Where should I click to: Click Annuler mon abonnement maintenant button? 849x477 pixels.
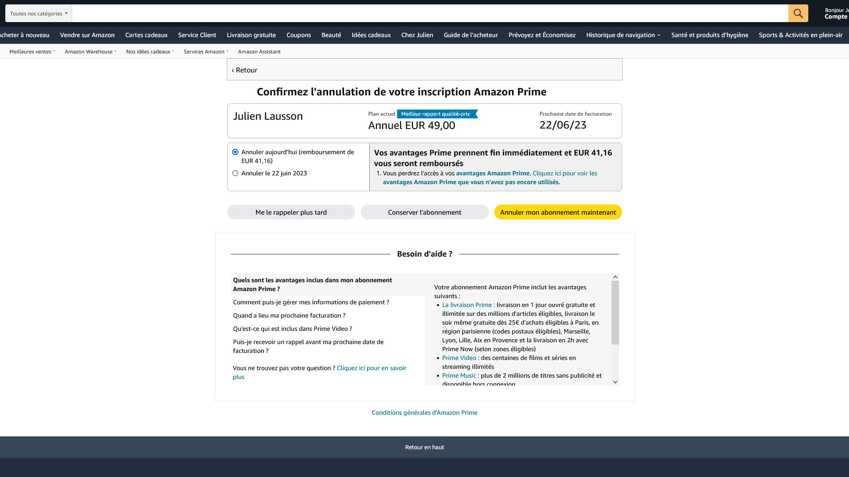(x=558, y=212)
